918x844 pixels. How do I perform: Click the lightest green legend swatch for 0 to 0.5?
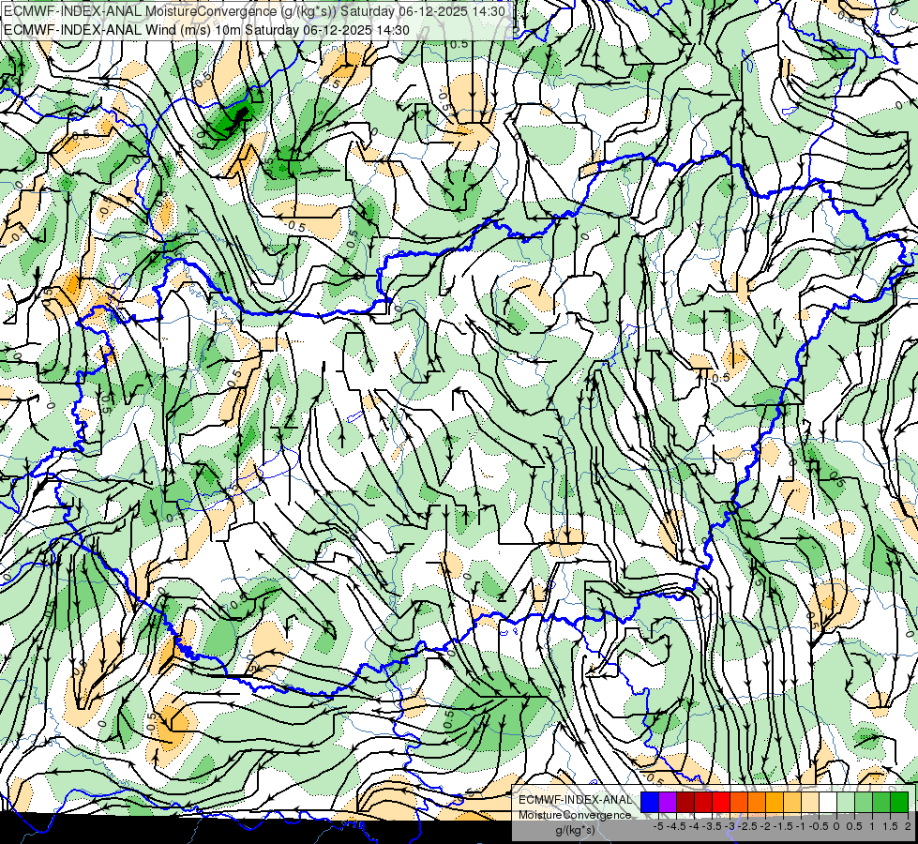[846, 803]
